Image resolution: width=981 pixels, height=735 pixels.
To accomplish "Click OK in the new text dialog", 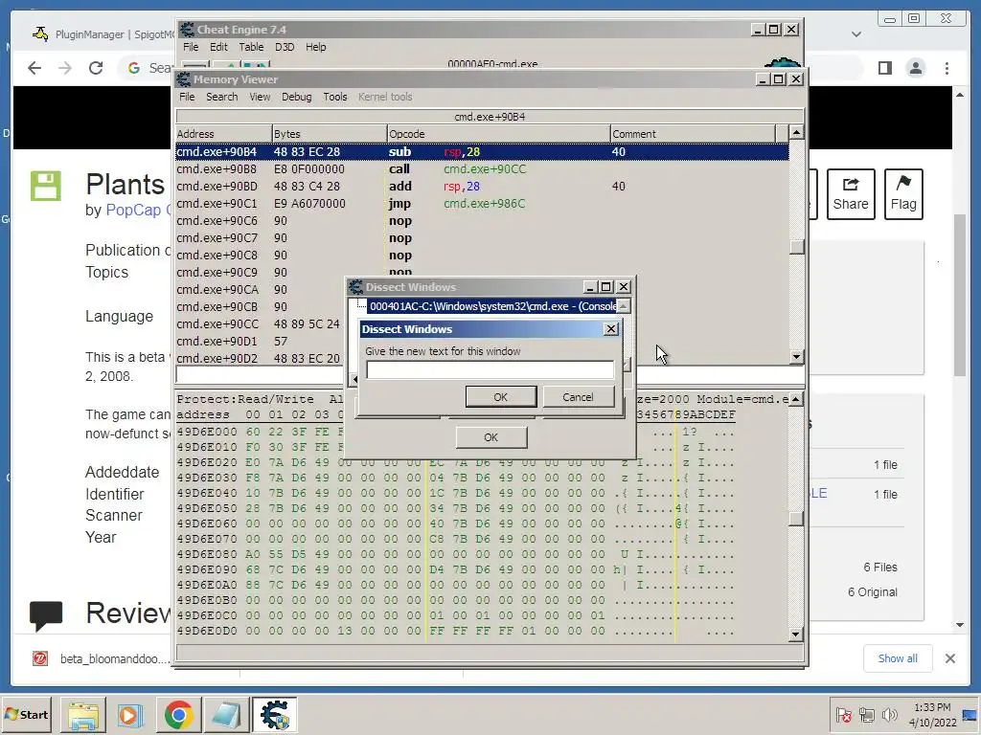I will point(500,397).
